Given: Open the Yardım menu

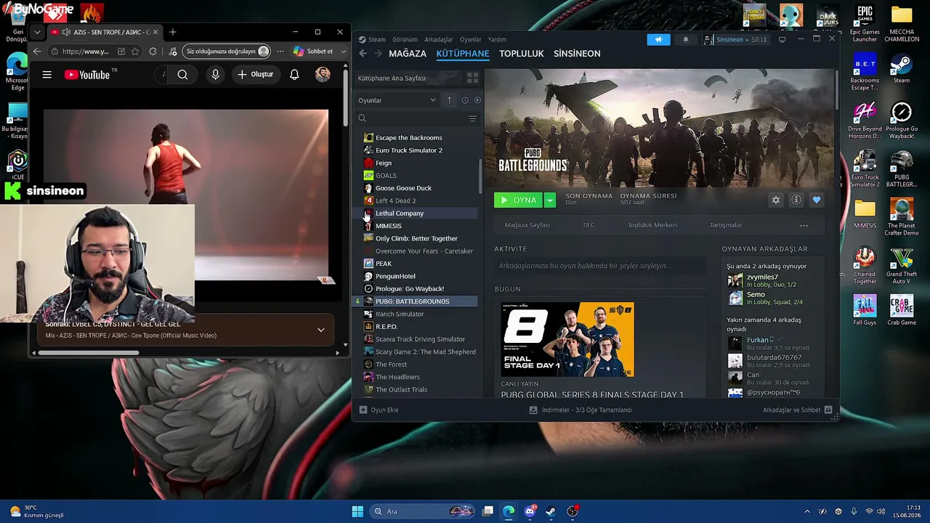Looking at the screenshot, I should (x=497, y=39).
